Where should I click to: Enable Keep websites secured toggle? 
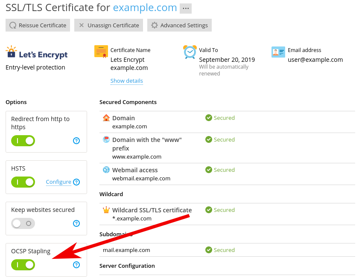[23, 223]
